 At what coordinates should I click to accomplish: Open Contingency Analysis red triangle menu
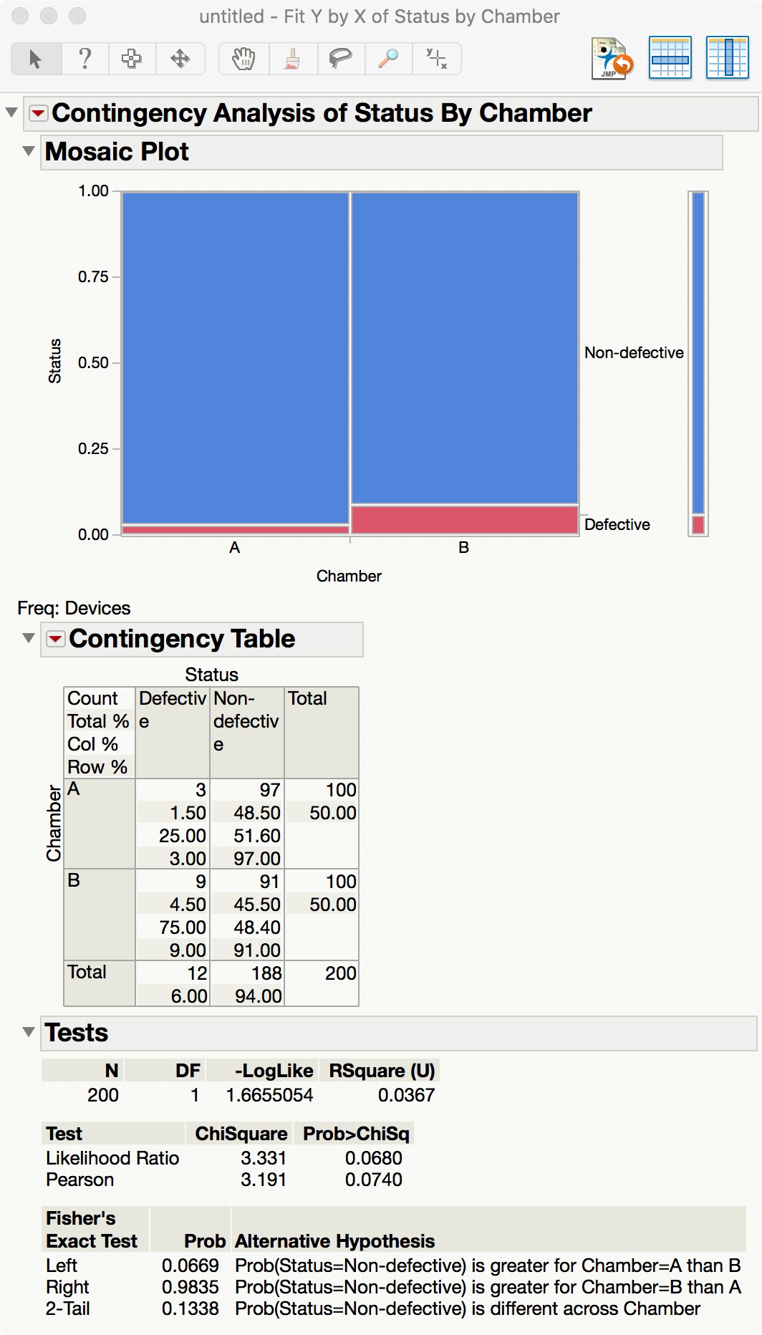tap(39, 113)
